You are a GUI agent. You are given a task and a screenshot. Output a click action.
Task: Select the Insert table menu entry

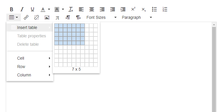click(30, 27)
